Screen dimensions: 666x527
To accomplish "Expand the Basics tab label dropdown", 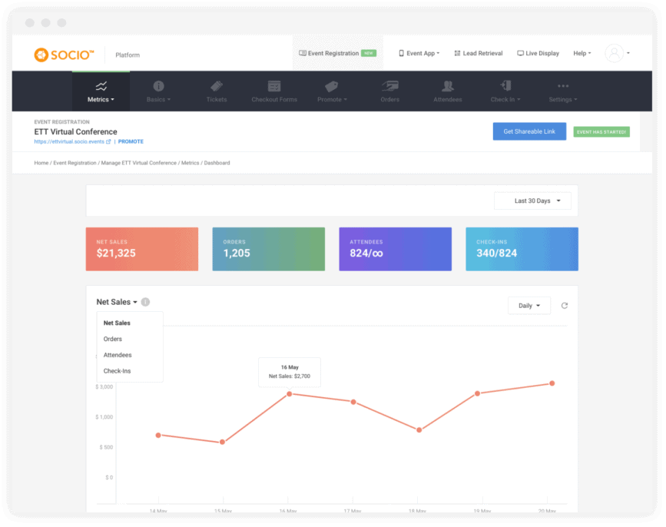I will point(159,99).
